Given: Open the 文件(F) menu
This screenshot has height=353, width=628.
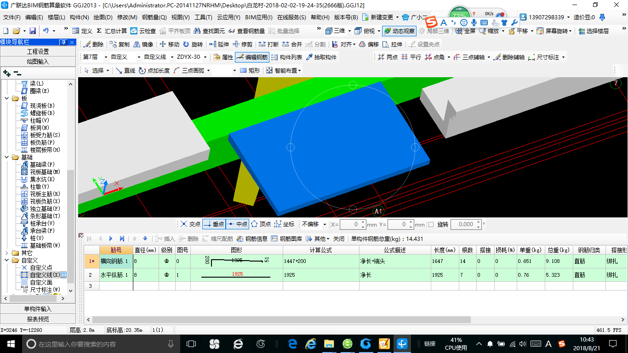Looking at the screenshot, I should pyautogui.click(x=12, y=17).
